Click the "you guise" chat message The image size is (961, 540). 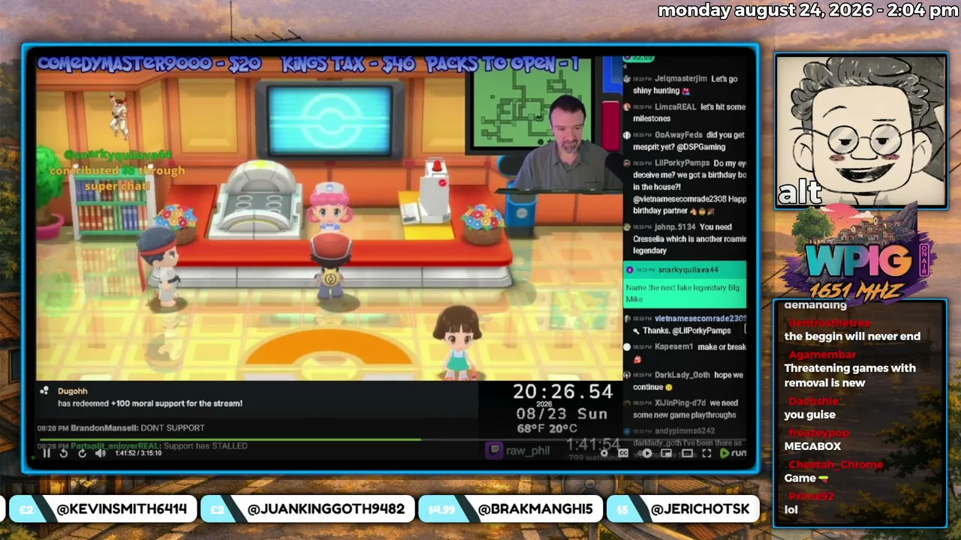point(809,415)
